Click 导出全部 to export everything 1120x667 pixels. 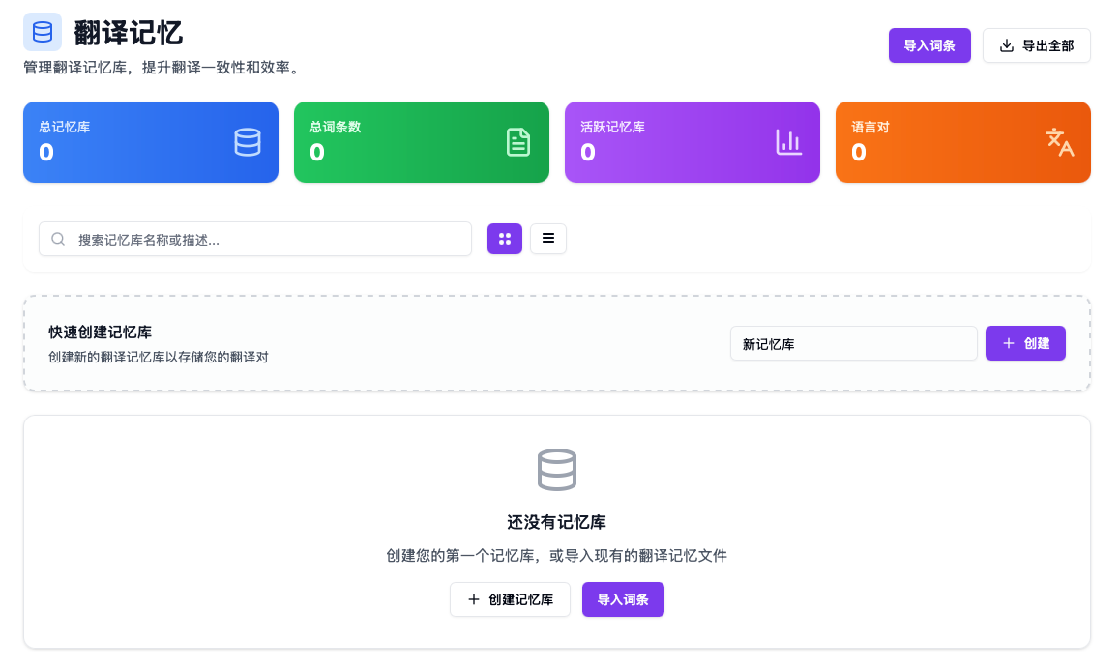point(1037,44)
